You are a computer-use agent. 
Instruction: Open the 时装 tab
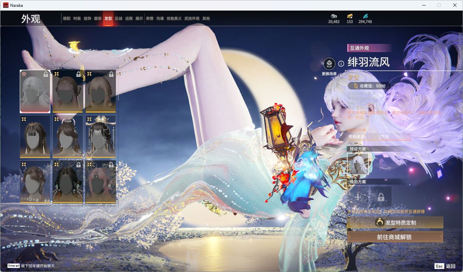77,18
